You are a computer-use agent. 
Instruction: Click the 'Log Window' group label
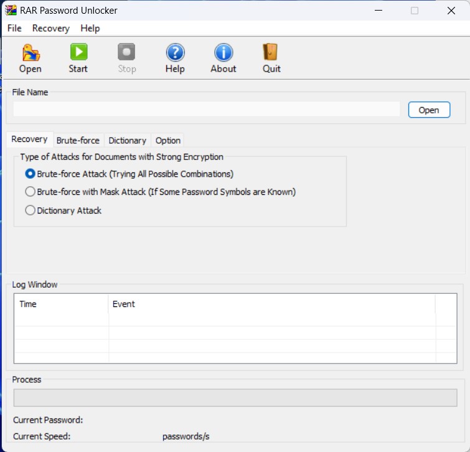tap(35, 285)
